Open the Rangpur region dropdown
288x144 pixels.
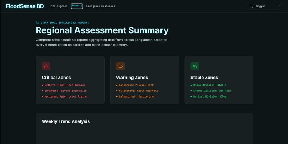click(265, 6)
